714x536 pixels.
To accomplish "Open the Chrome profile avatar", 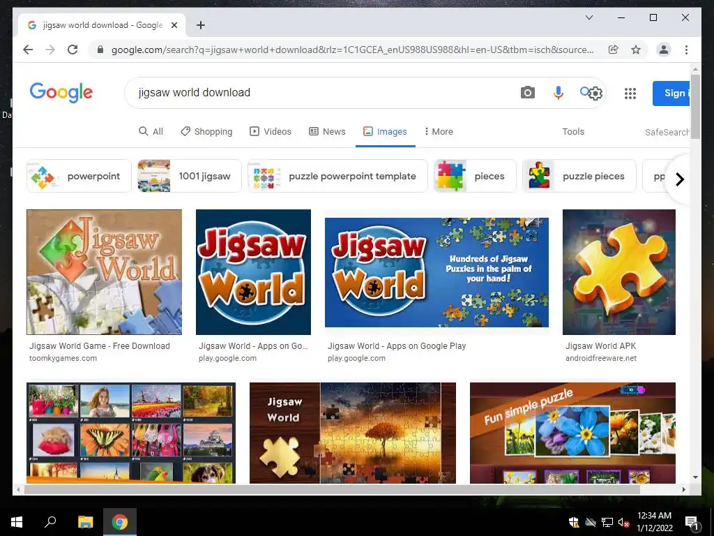I will point(664,50).
